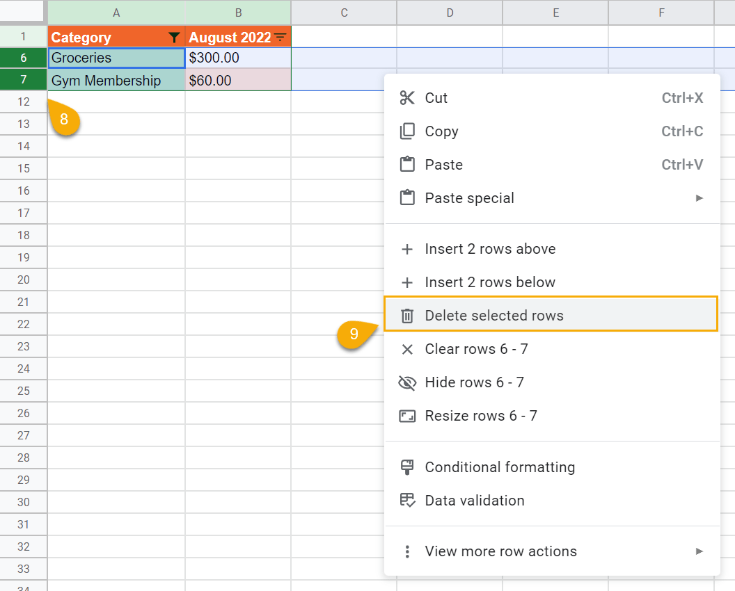Click the row 7 header
This screenshot has width=735, height=591.
pos(23,79)
